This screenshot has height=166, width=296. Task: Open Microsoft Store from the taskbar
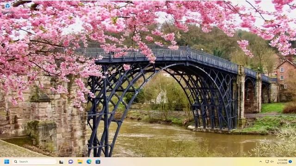pyautogui.click(x=98, y=161)
